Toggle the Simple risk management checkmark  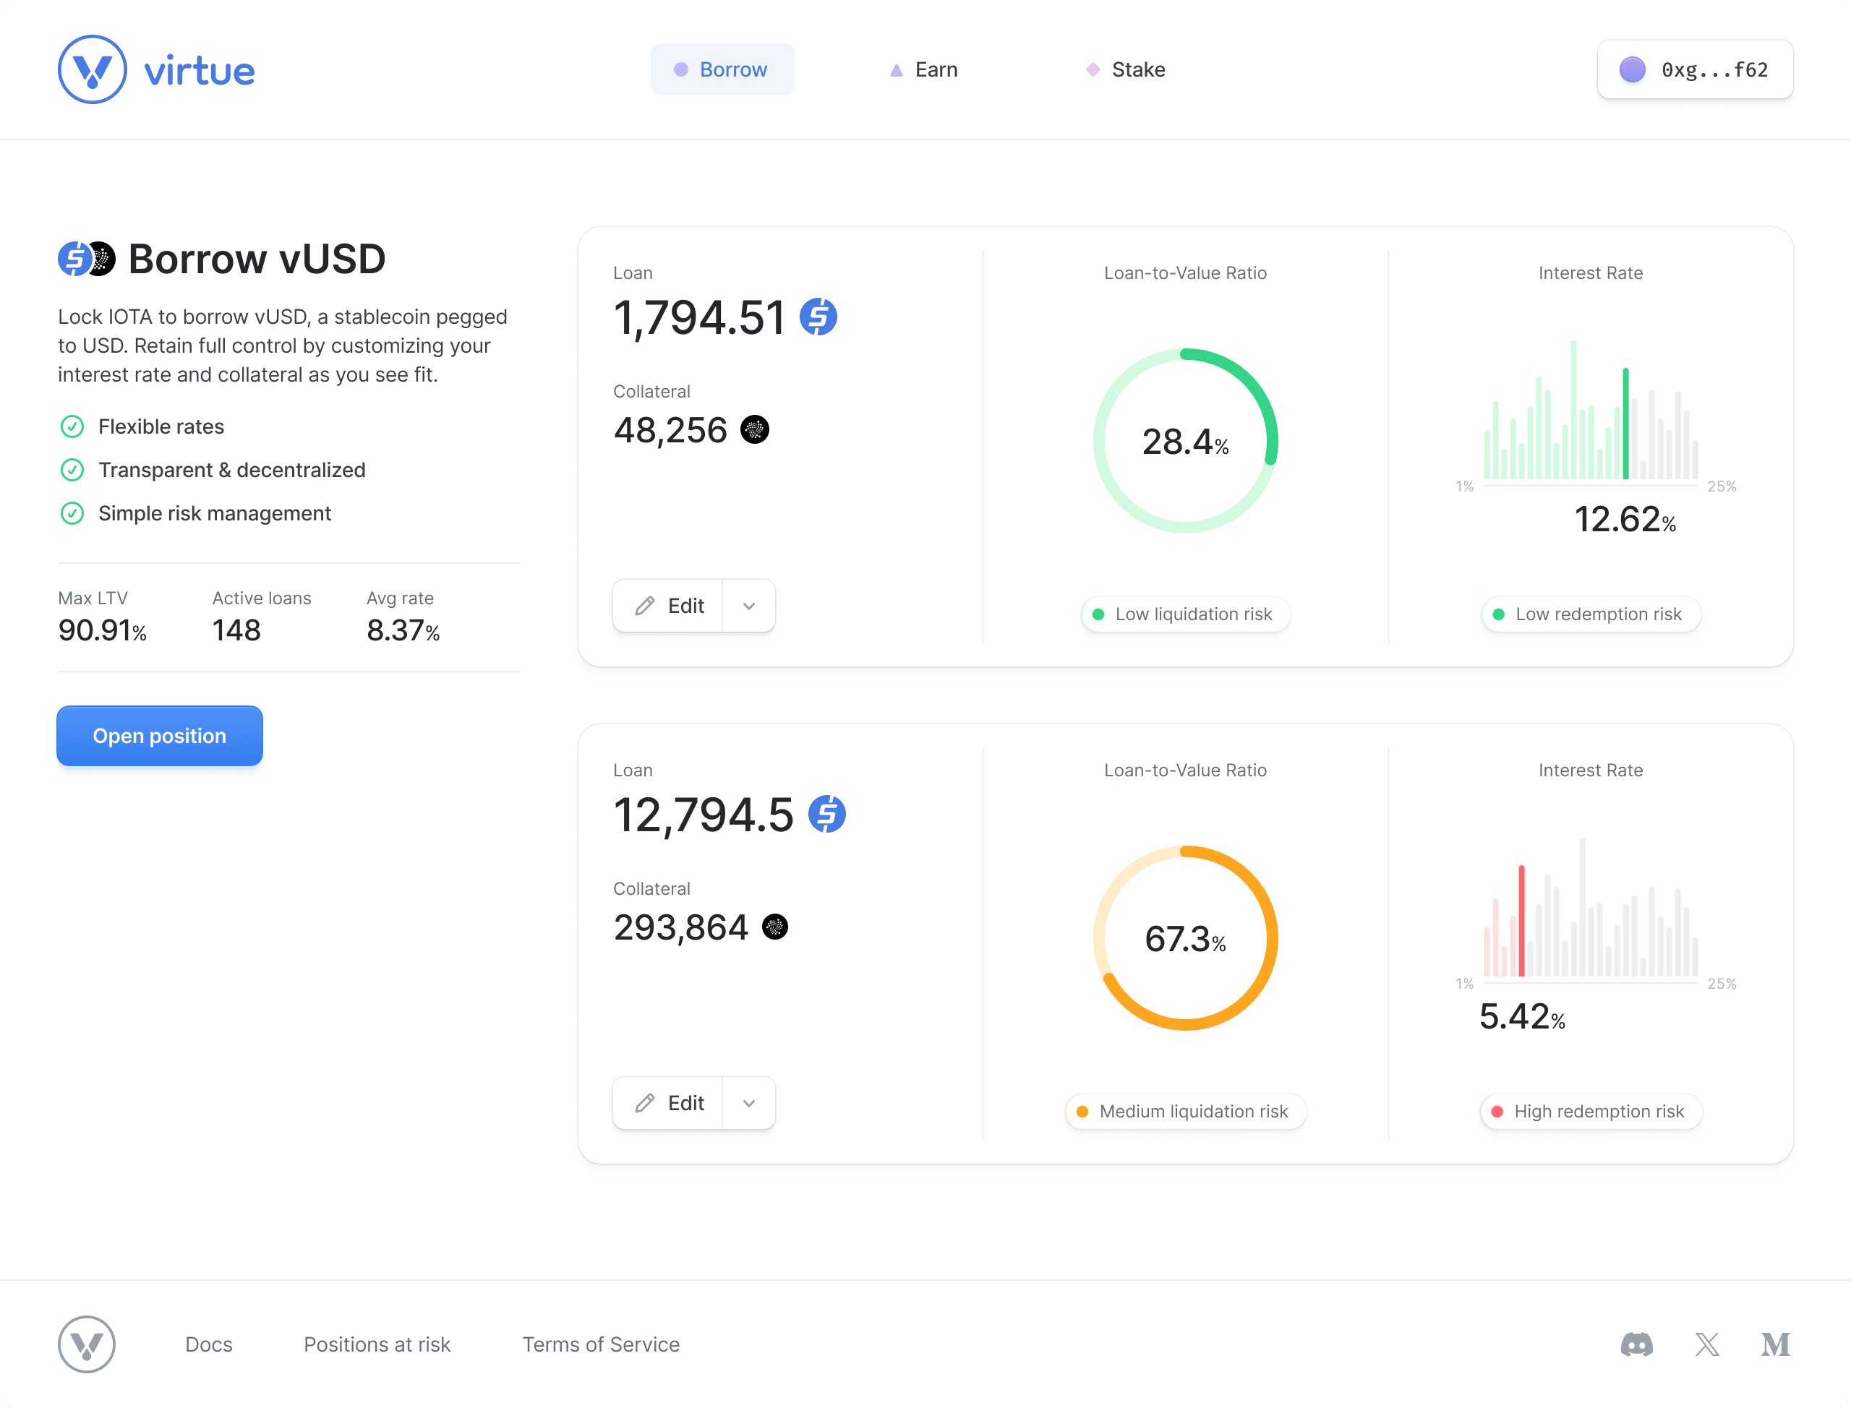pos(72,513)
